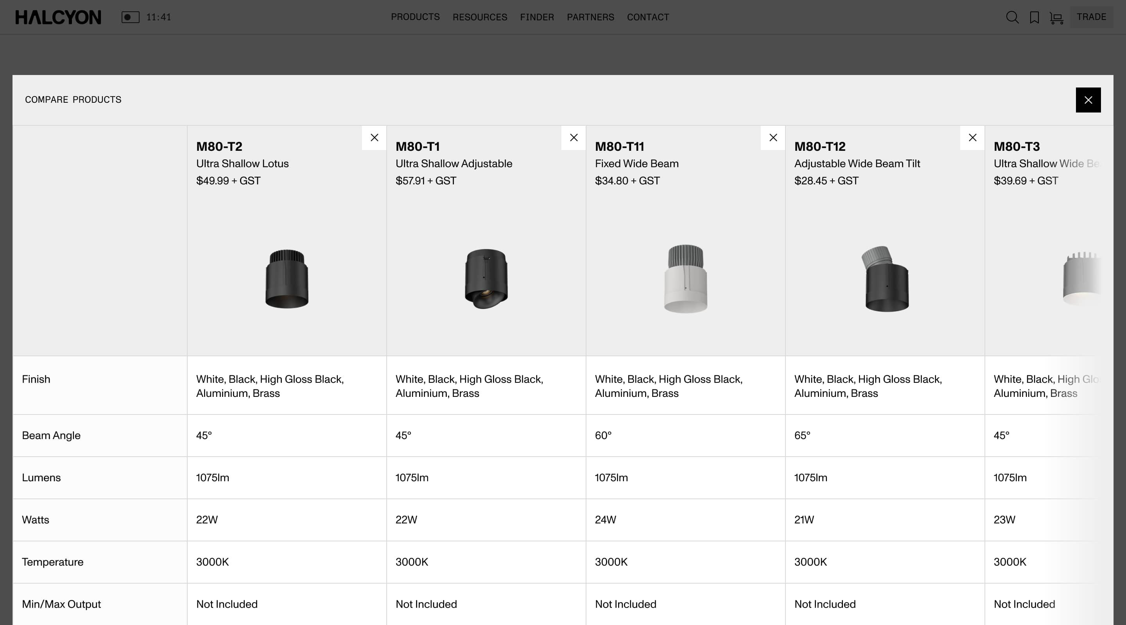This screenshot has width=1126, height=625.
Task: Click the white M80-T11 downlight image
Action: click(x=685, y=279)
